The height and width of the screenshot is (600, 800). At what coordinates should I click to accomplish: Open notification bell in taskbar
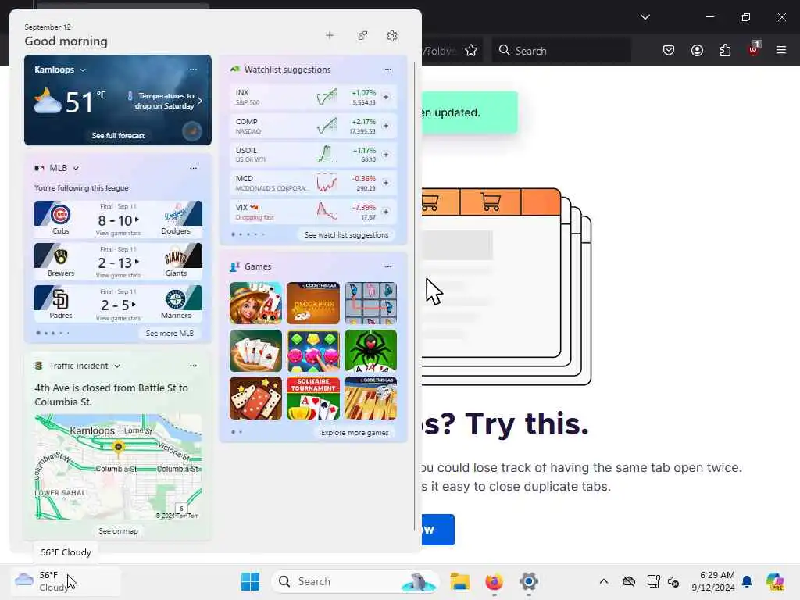[747, 581]
